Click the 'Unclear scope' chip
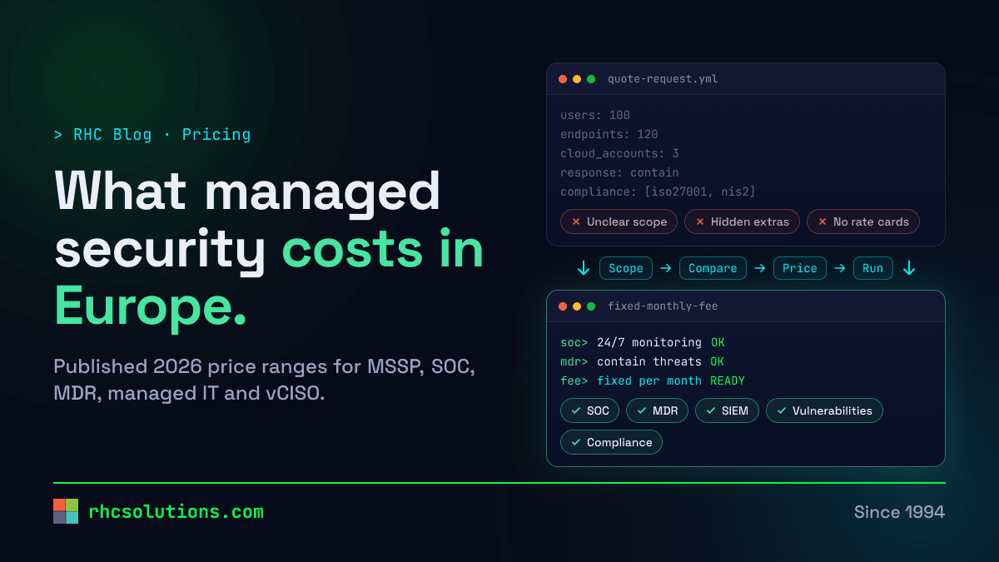 click(619, 221)
